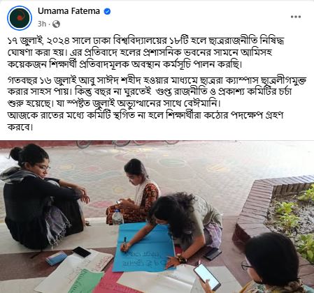Viewport: 314px width, 293px height.
Task: Click the globe public-audience icon
Action: click(x=56, y=24)
